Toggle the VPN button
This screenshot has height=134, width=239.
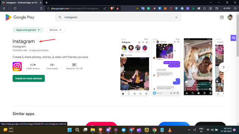coord(227,9)
